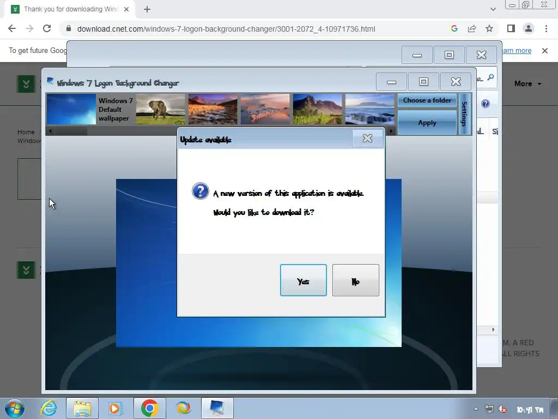Screen dimensions: 558x419
Task: Click the Windows 7 wallpaper preview image
Action: point(259,262)
